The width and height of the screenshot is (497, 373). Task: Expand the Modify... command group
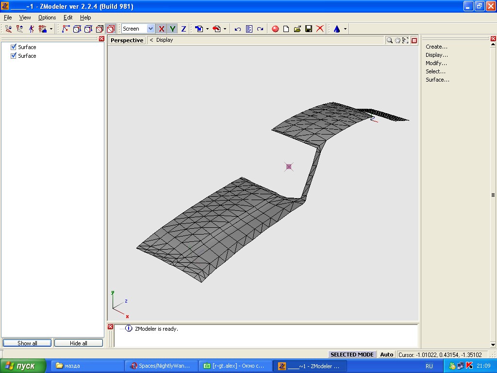pos(436,63)
